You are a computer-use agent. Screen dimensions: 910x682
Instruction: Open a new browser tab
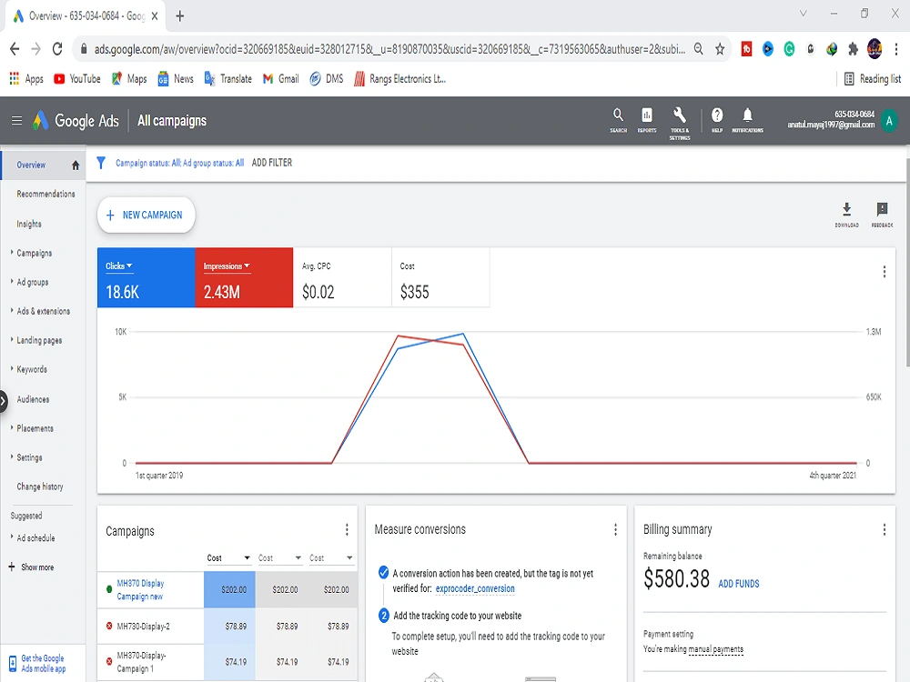180,16
